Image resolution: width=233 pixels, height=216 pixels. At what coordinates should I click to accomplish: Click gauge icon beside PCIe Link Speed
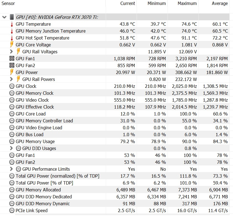(12, 210)
